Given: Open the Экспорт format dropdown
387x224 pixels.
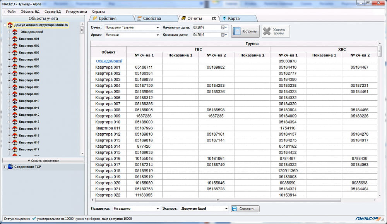Looking at the screenshot, I should point(226,209).
